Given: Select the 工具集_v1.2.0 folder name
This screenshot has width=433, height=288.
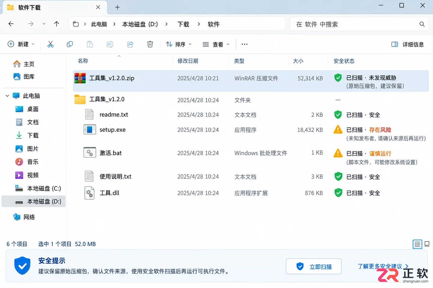Looking at the screenshot, I should (107, 99).
